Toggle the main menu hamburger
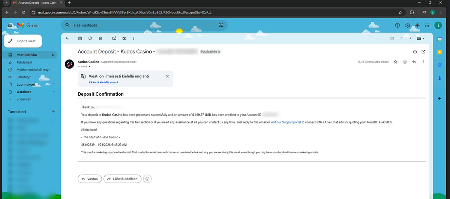The image size is (450, 199). (10, 25)
